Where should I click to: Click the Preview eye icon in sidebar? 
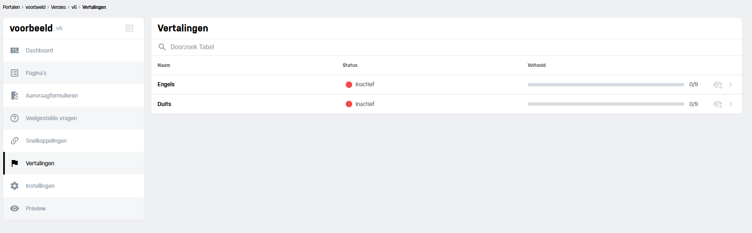(15, 208)
